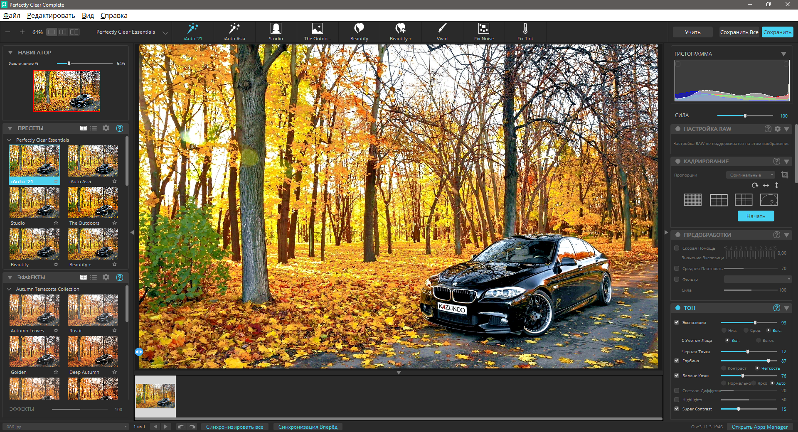798x432 pixels.
Task: Click the crop tool icon in Кадрирование
Action: (784, 175)
